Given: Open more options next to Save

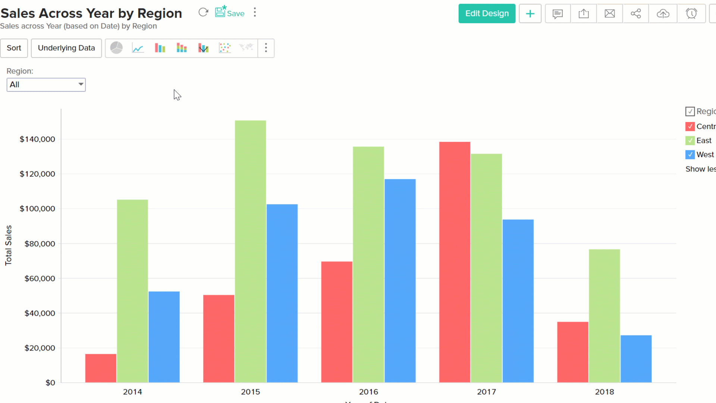Looking at the screenshot, I should [255, 12].
